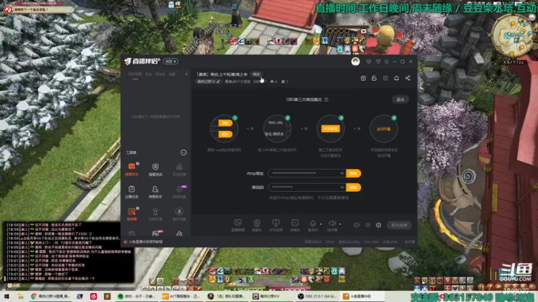Viewport: 538px width, 302px height.
Task: Add screen capture source (直播屏幕)
Action: point(238,225)
